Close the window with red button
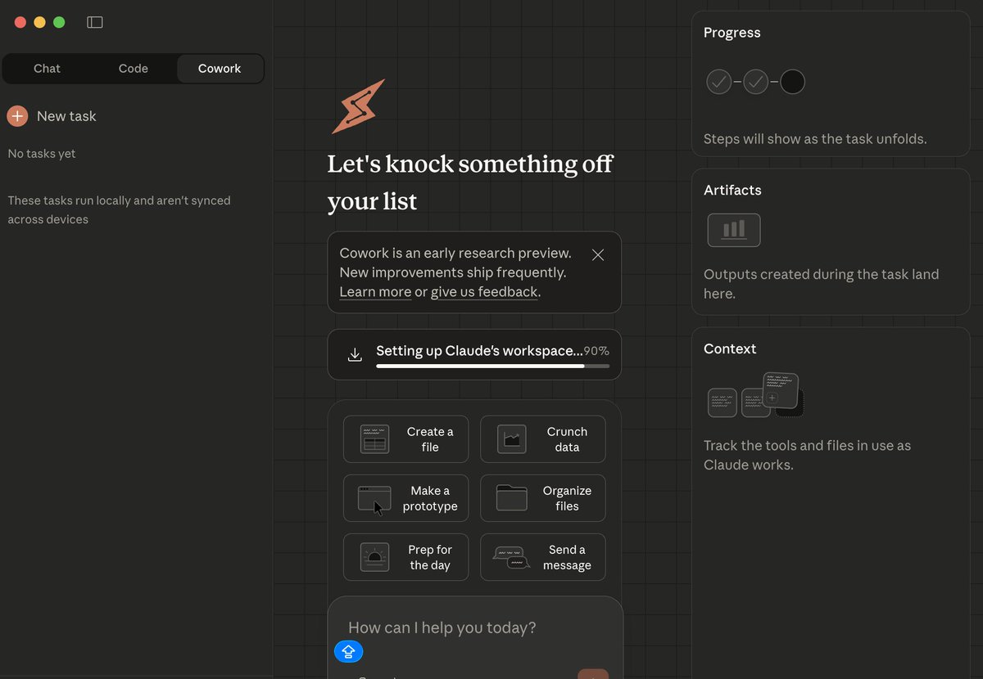 20,22
